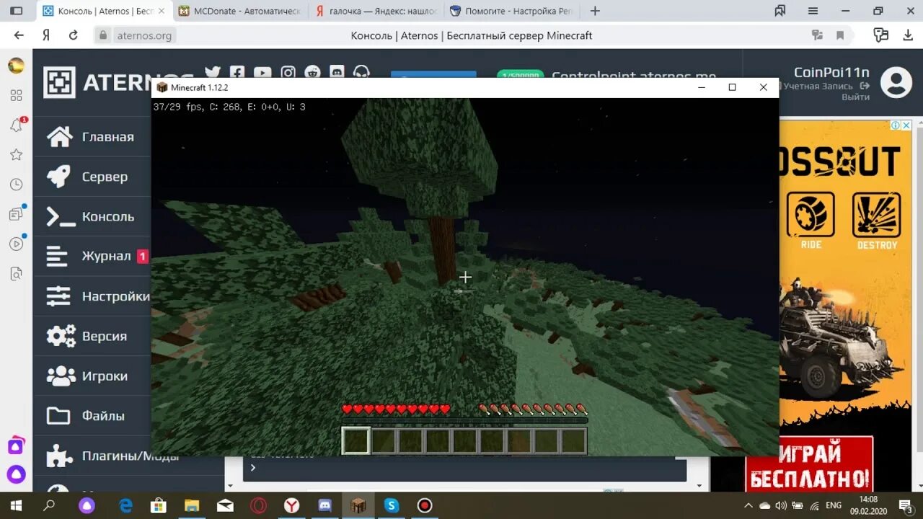This screenshot has height=519, width=923.
Task: Open Файлы in the Aternos sidebar
Action: pos(92,415)
